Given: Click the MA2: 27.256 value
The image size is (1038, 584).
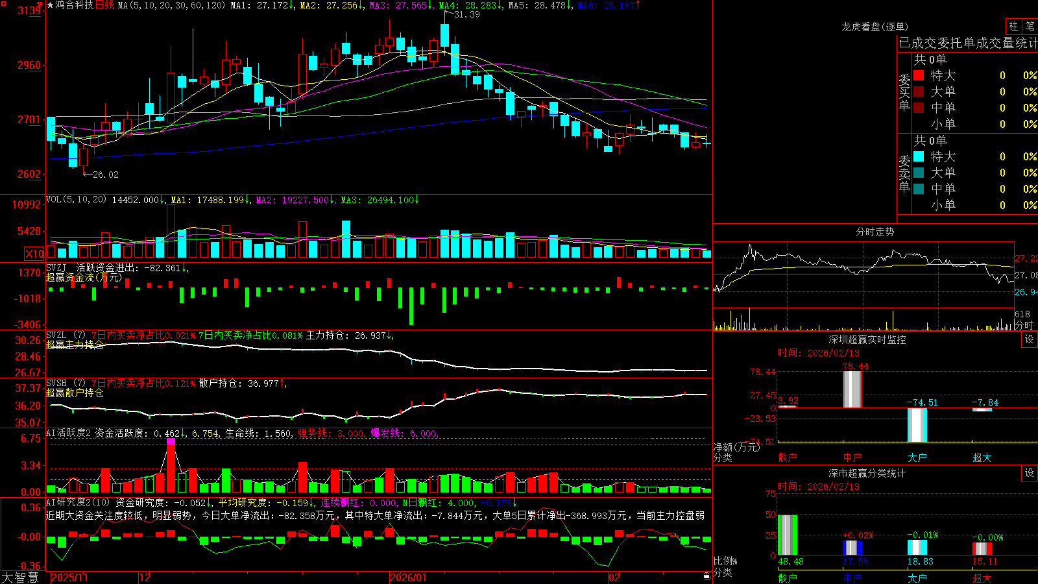Looking at the screenshot, I should [332, 5].
